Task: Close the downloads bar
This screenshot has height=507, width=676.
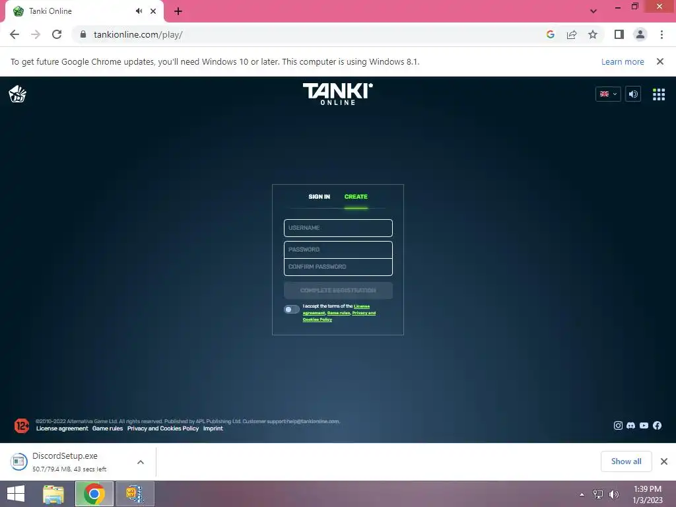Action: click(x=664, y=461)
